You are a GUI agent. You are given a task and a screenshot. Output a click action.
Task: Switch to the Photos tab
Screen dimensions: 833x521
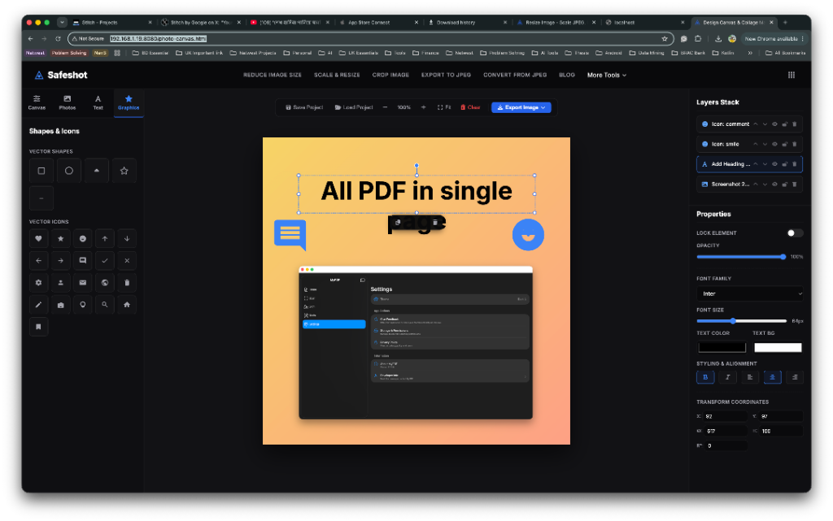tap(68, 102)
